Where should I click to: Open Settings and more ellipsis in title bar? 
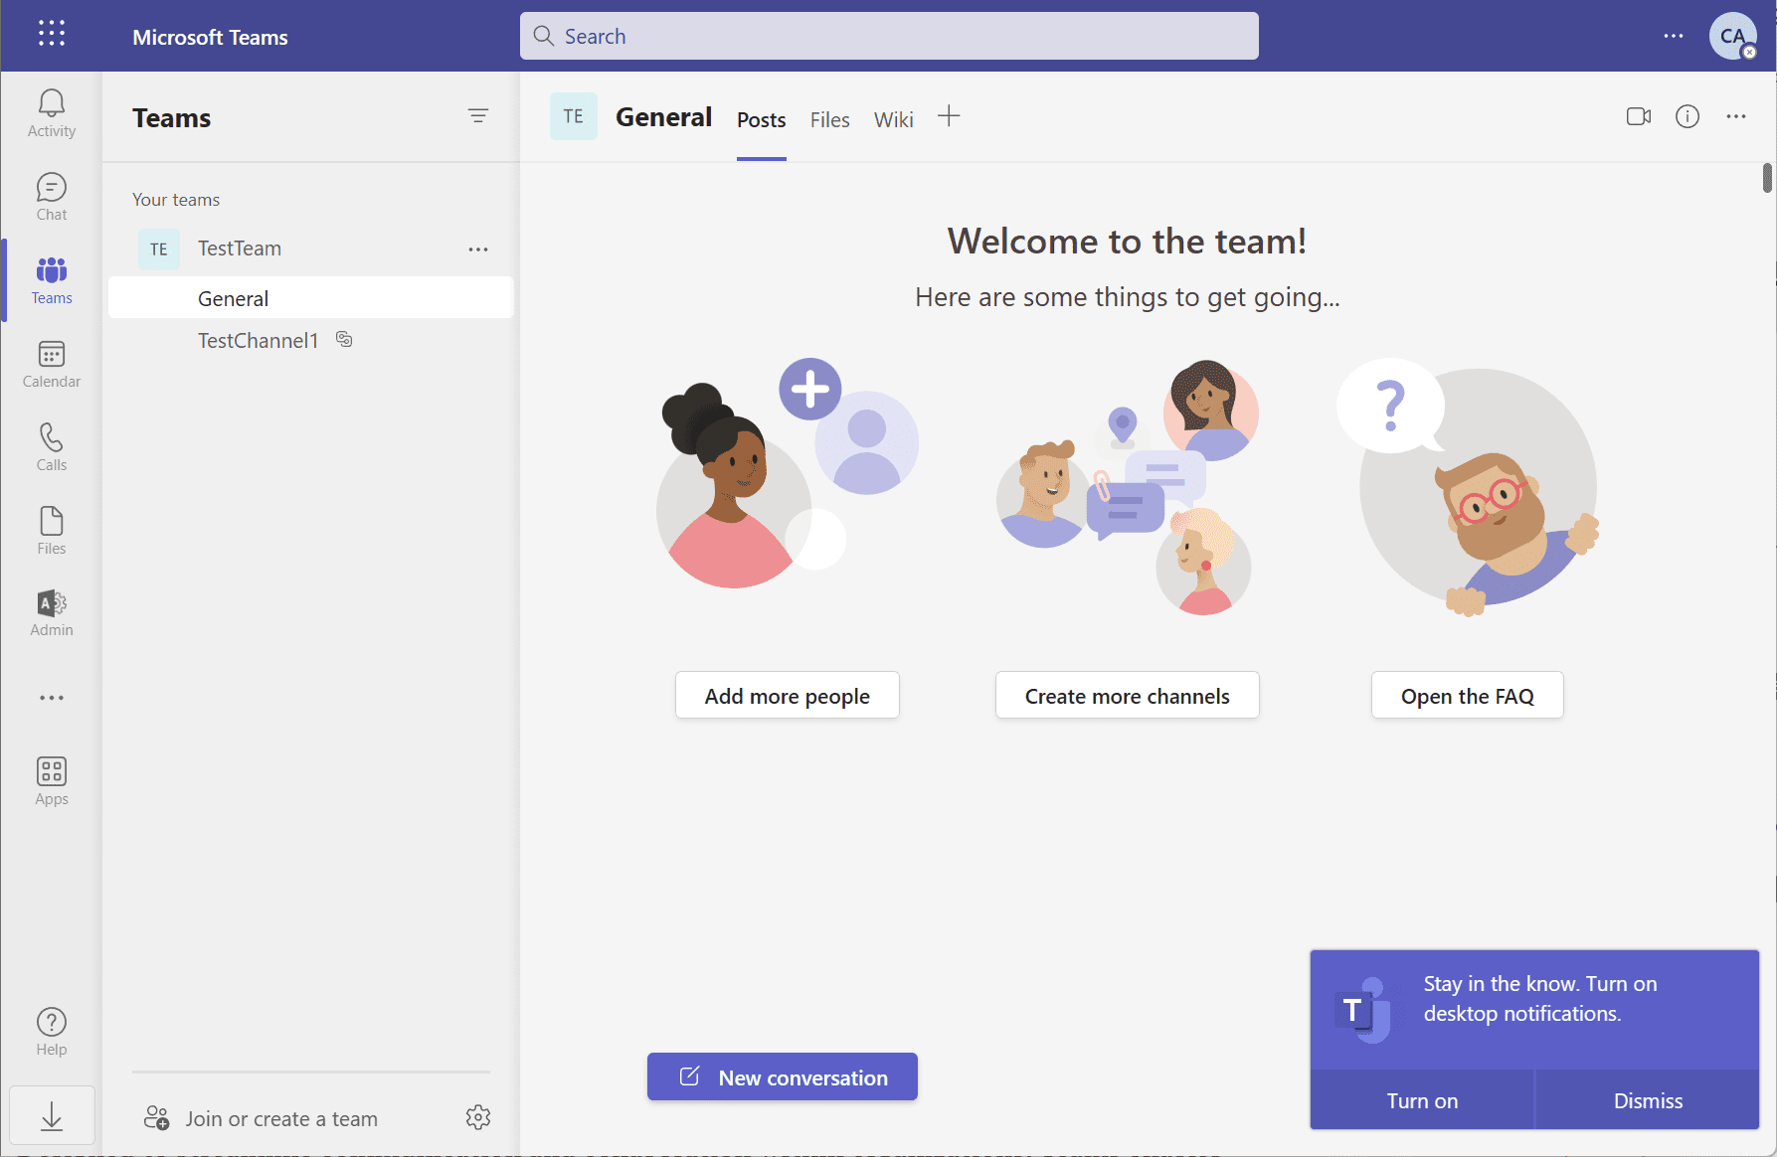1674,36
